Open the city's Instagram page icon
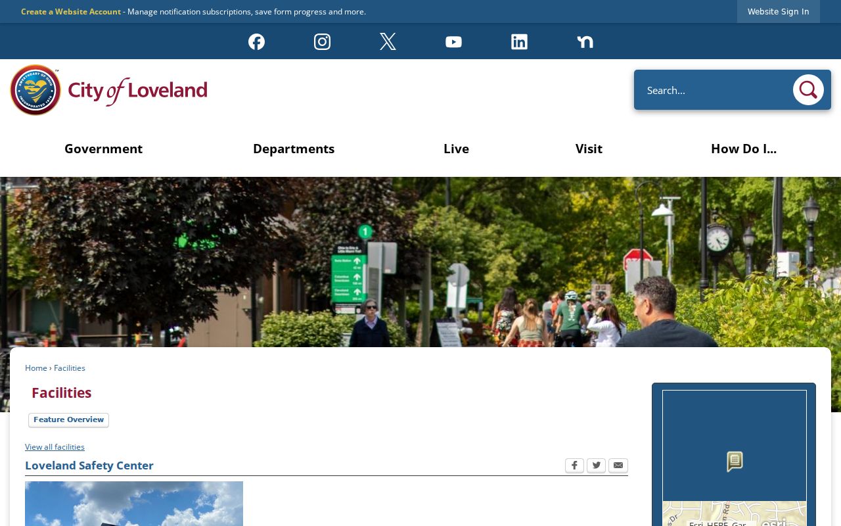The height and width of the screenshot is (526, 841). click(322, 41)
